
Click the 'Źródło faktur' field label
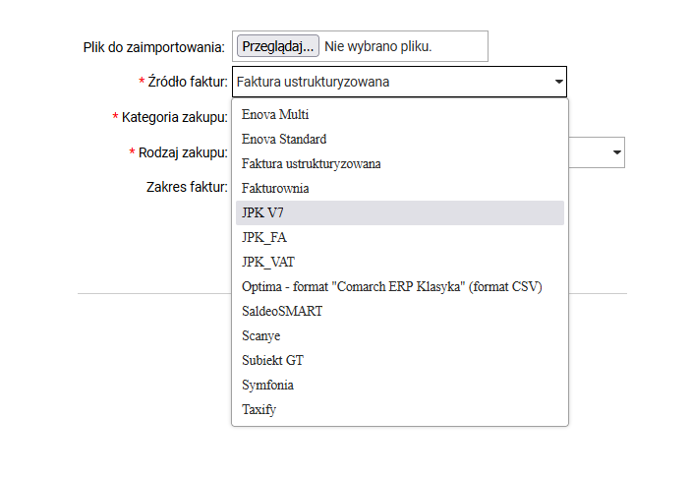pyautogui.click(x=187, y=82)
